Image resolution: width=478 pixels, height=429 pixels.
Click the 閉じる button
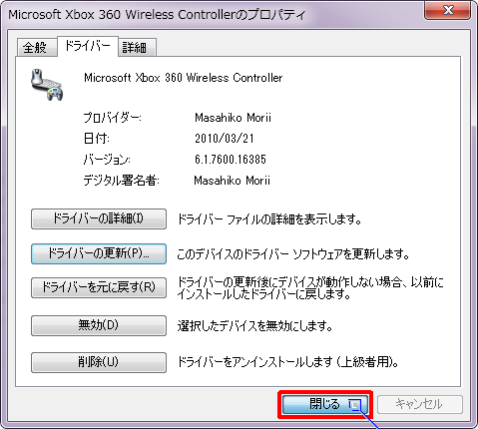tap(325, 404)
